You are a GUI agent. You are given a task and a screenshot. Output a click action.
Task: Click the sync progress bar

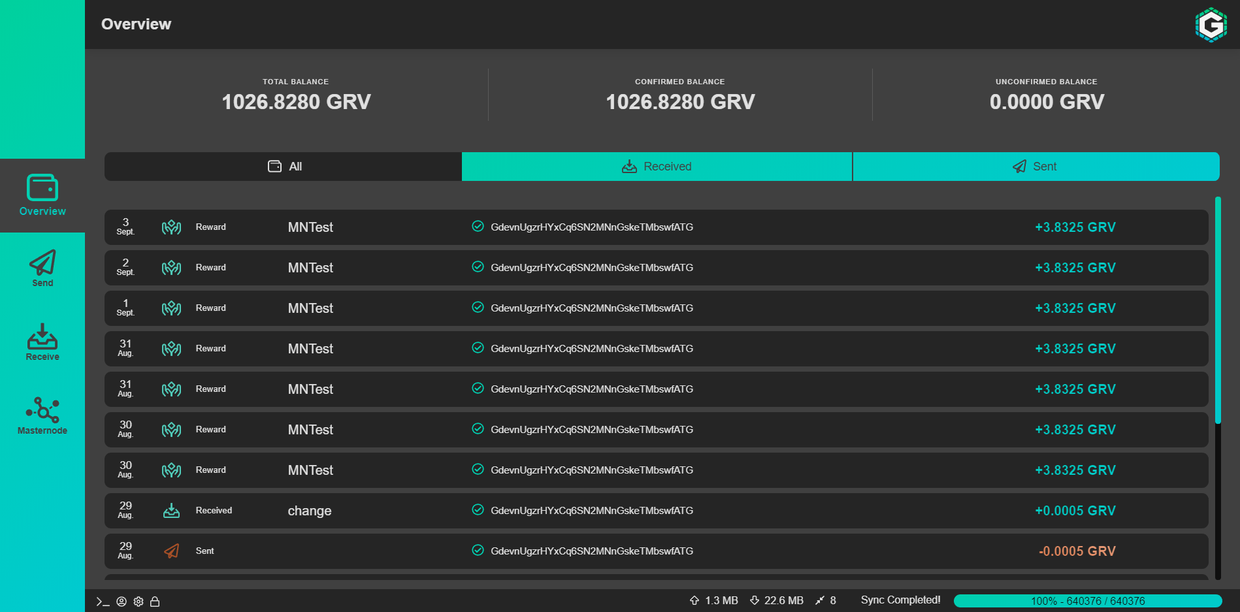click(x=1087, y=601)
